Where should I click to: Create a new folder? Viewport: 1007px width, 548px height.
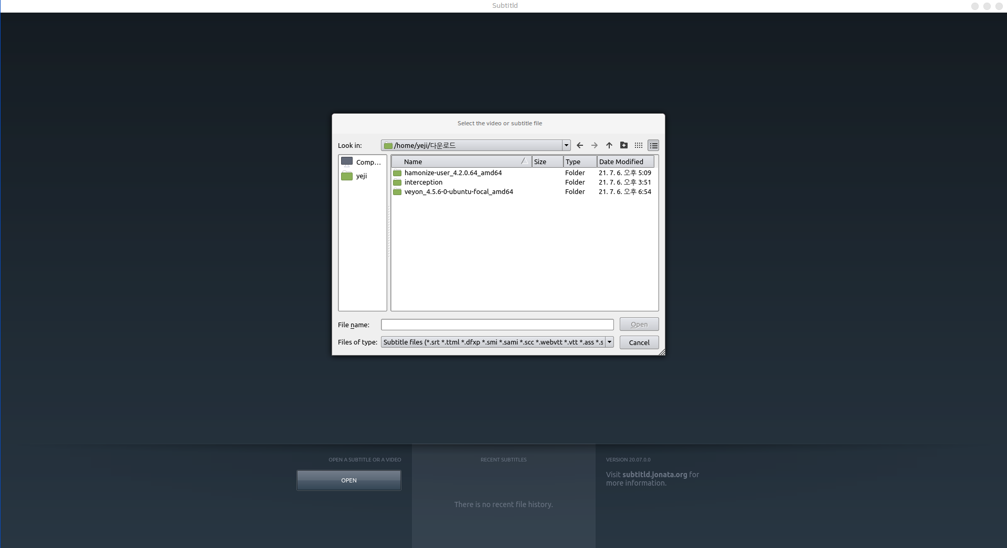click(x=623, y=145)
